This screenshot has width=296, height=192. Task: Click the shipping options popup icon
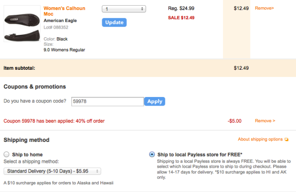pyautogui.click(x=286, y=140)
